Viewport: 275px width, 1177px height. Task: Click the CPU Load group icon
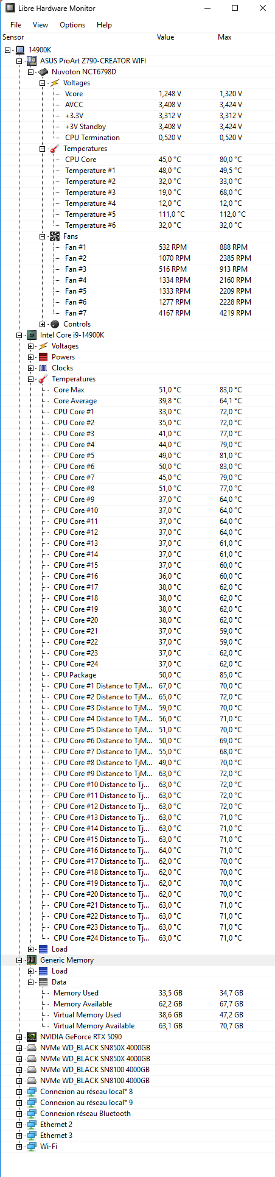tap(43, 949)
